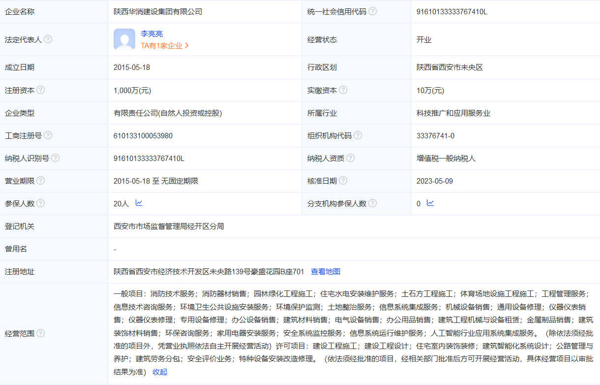Viewport: 600px width, 385px height.
Task: Expand TA有1家企业 link arrow
Action: [x=187, y=46]
